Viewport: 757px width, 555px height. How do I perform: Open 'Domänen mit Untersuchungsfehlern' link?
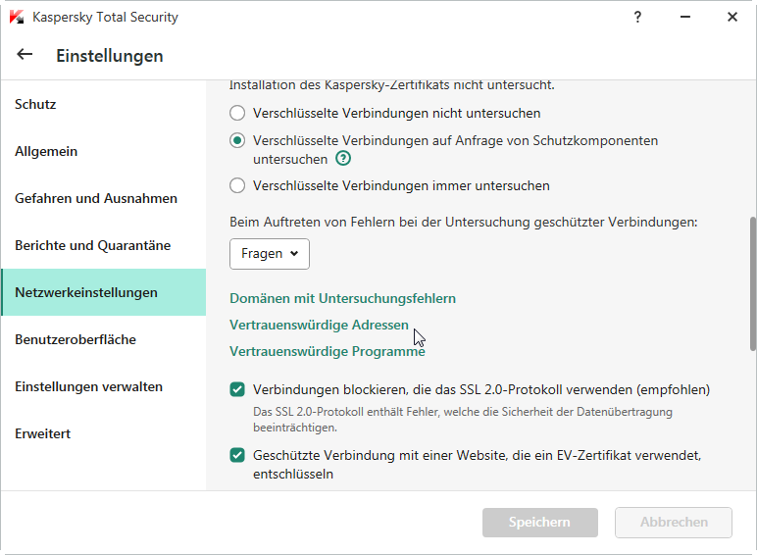coord(342,298)
